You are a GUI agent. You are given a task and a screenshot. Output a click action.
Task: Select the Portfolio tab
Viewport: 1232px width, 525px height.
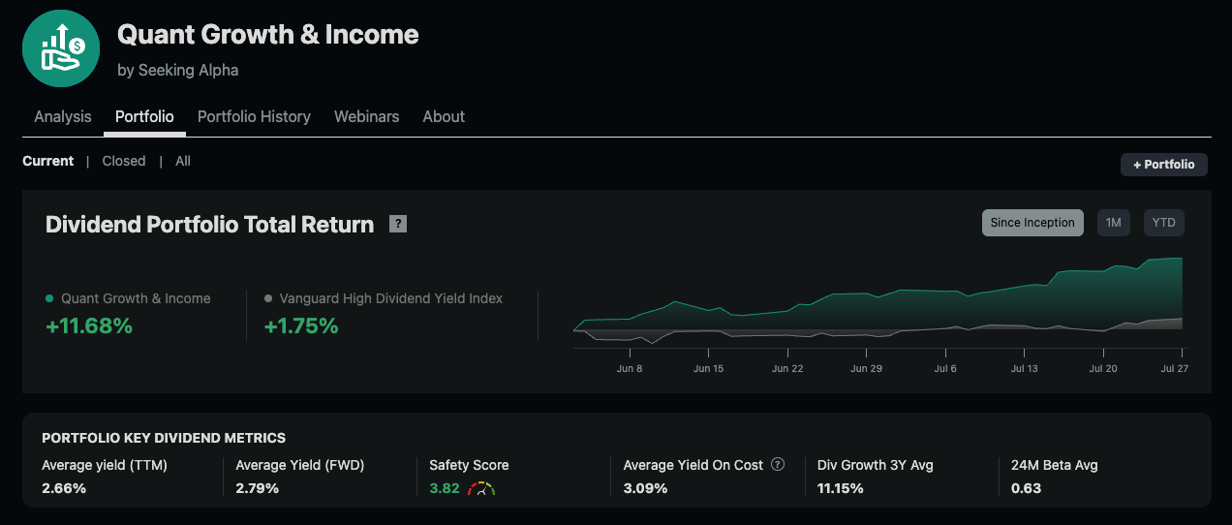click(x=144, y=116)
